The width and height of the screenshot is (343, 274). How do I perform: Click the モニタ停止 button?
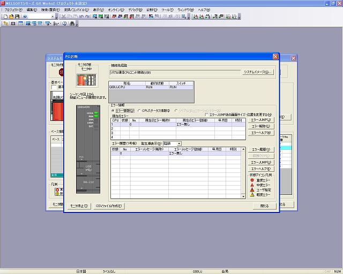tap(79, 206)
